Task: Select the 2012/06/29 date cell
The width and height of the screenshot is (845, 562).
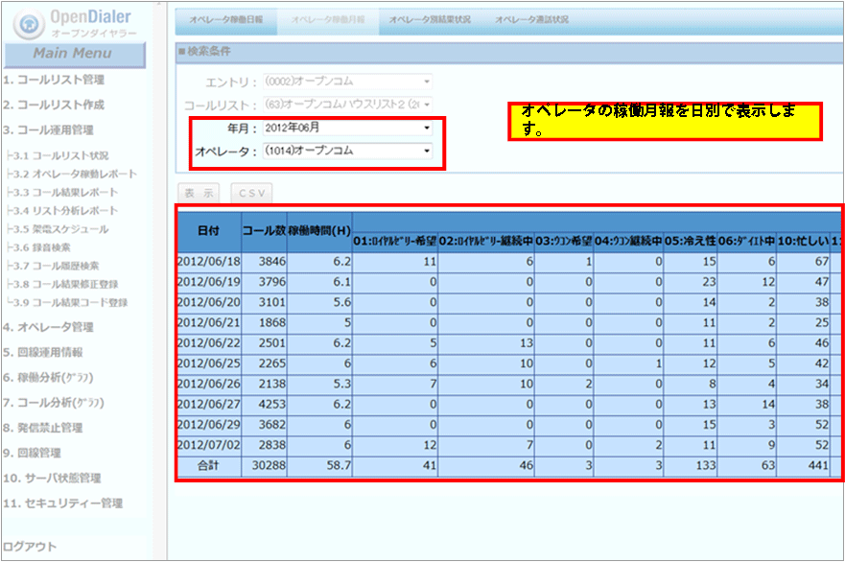Action: 209,425
